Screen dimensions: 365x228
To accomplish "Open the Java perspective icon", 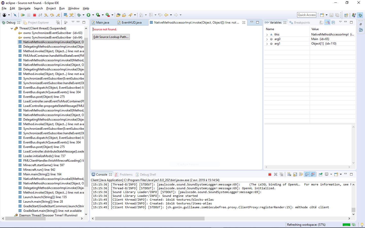I will click(354, 15).
